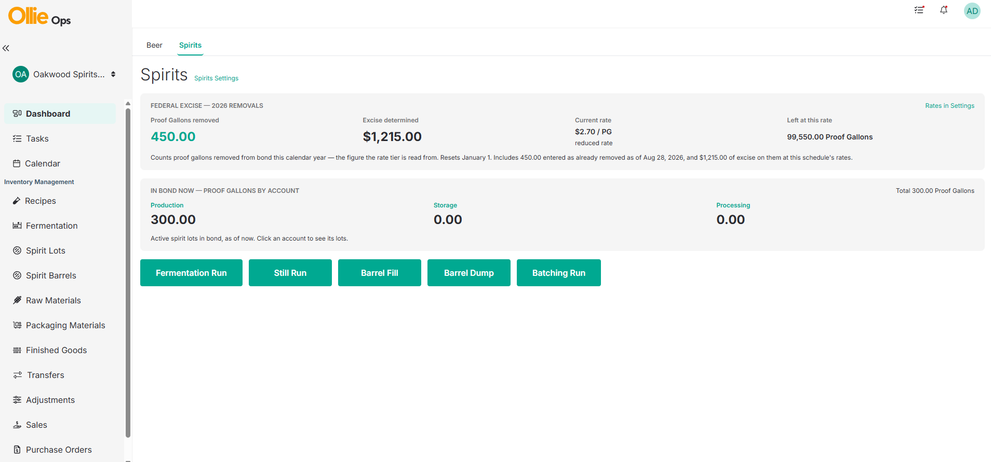The image size is (991, 462).
Task: Start a Fermentation Run
Action: pyautogui.click(x=191, y=273)
